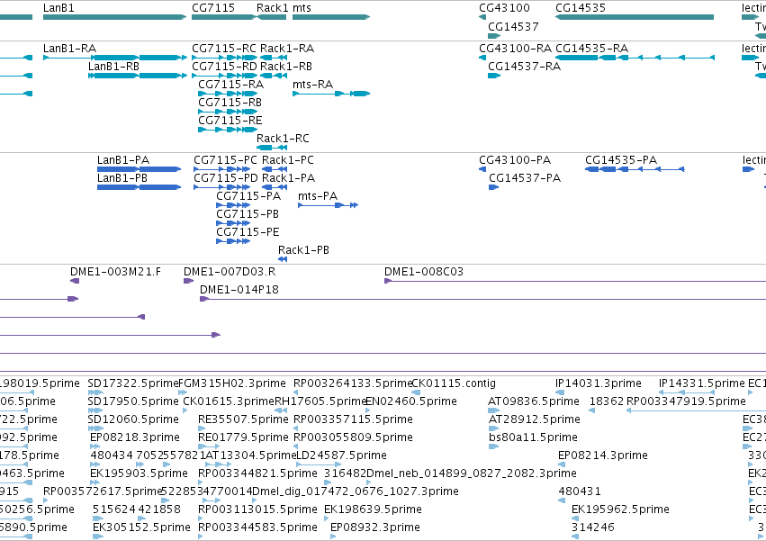Click the CG7115 gene label in top track
This screenshot has width=766, height=541.
(x=213, y=8)
